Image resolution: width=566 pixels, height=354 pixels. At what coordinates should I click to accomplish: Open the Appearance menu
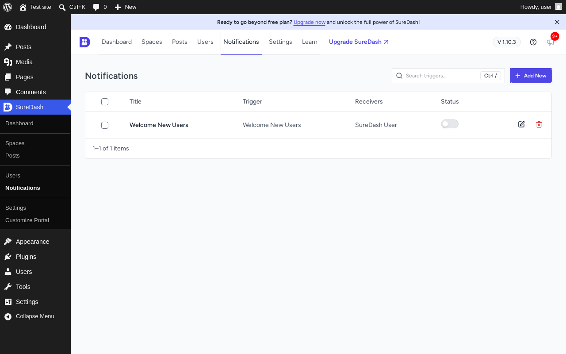point(35,242)
